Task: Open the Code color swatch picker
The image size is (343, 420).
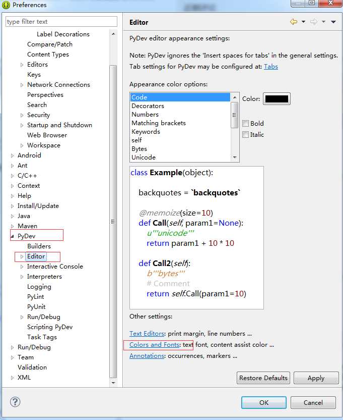Action: click(277, 99)
